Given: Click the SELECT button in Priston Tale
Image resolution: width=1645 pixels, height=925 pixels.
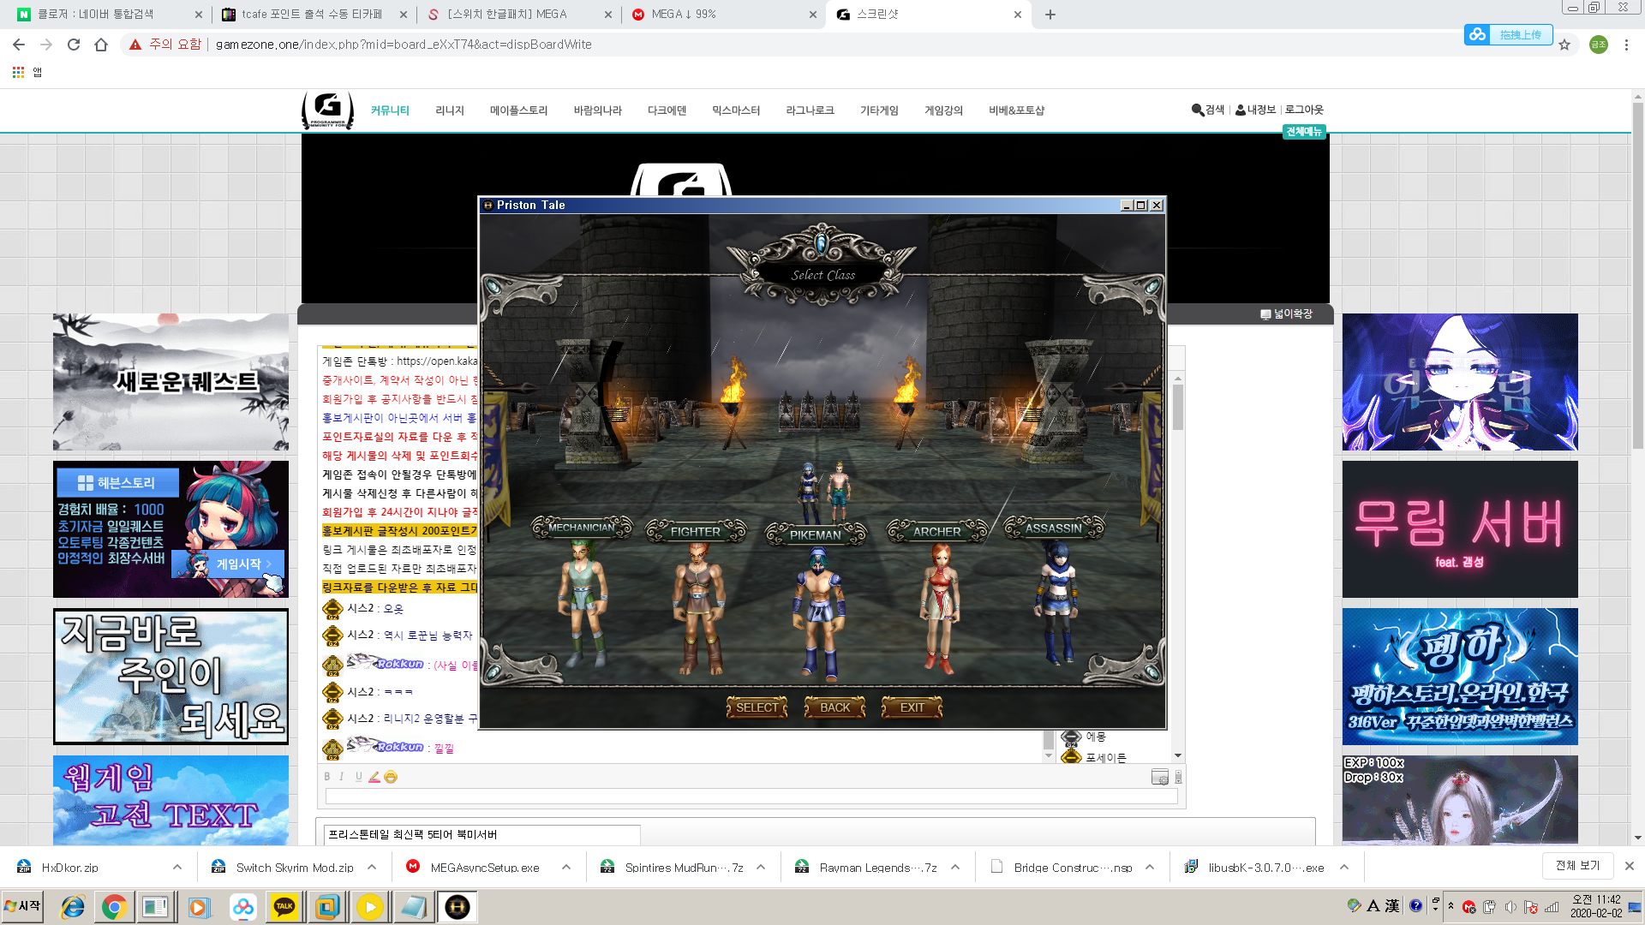Looking at the screenshot, I should pyautogui.click(x=757, y=707).
